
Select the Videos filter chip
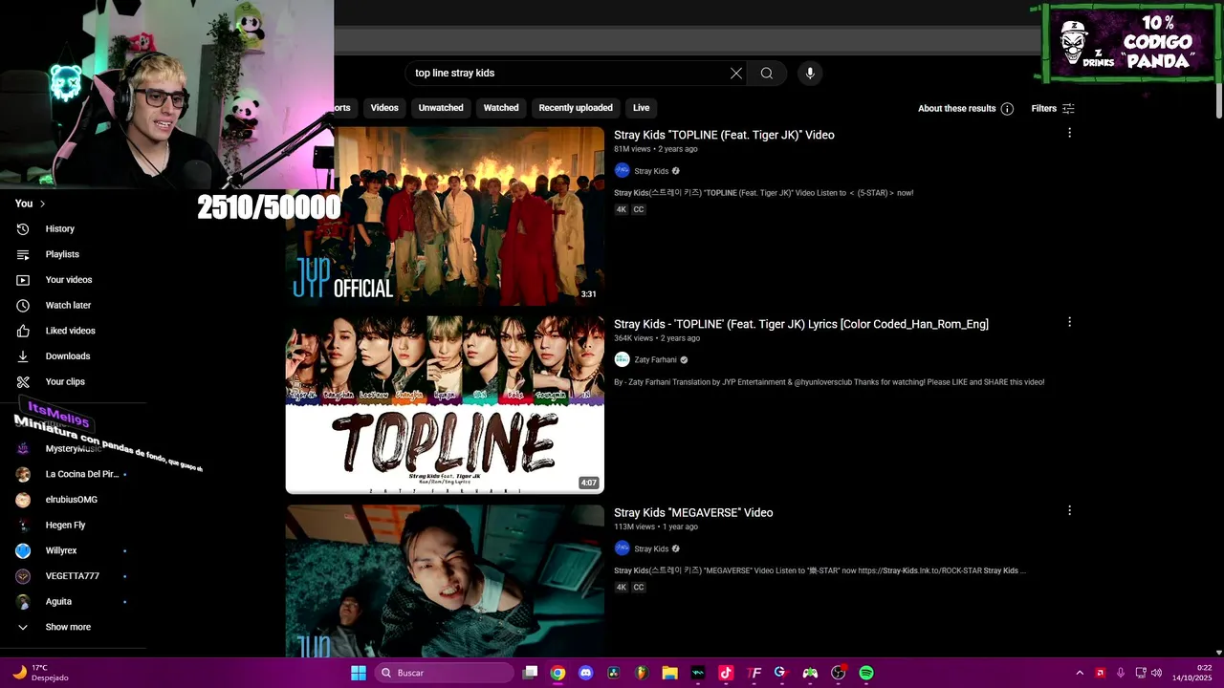(x=384, y=108)
